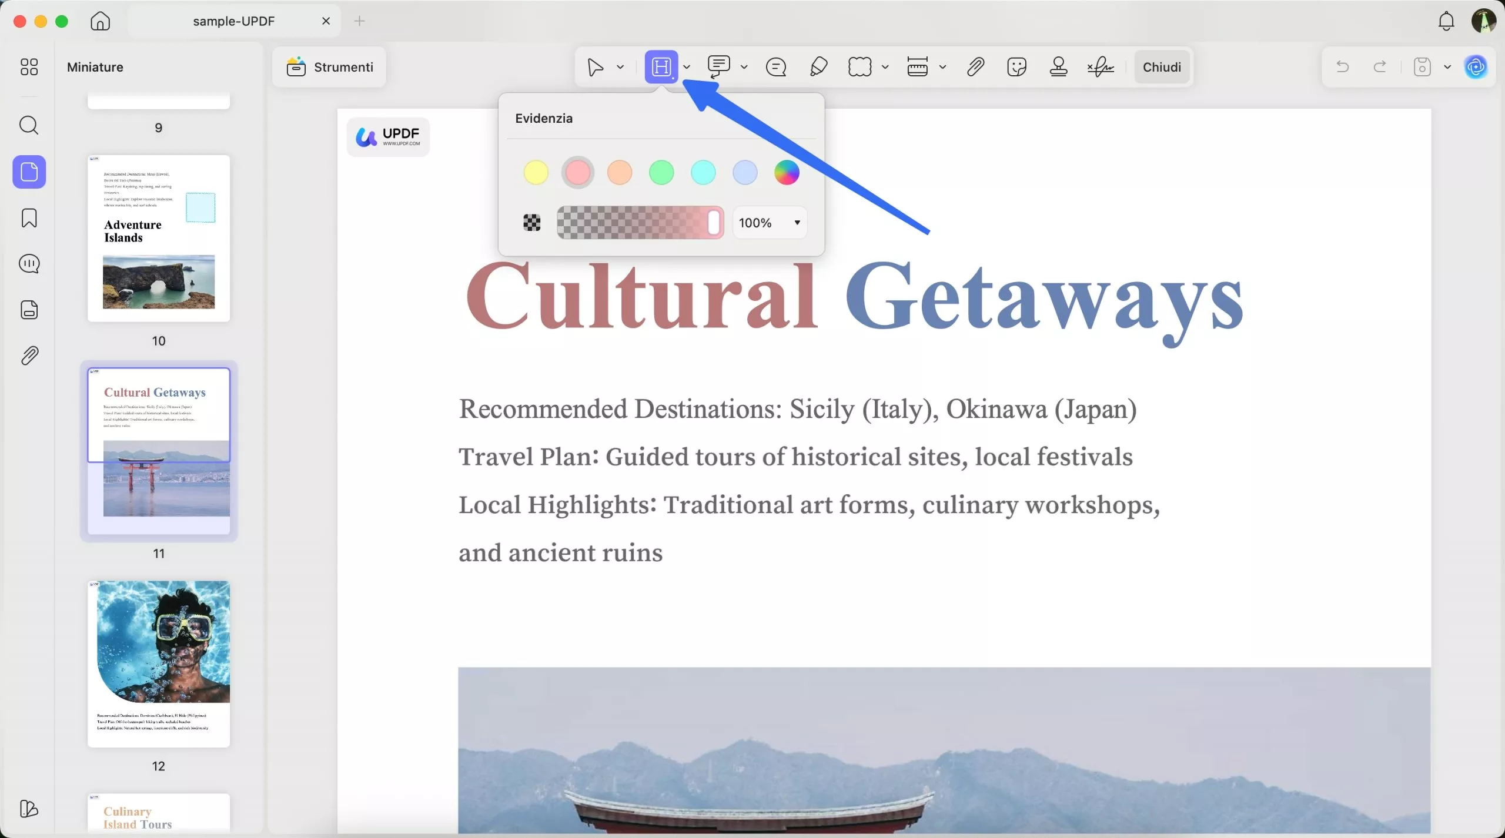Image resolution: width=1505 pixels, height=838 pixels.
Task: Open the save options dropdown
Action: click(1447, 66)
